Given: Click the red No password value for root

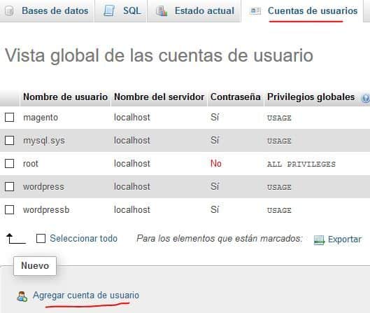Looking at the screenshot, I should click(216, 163).
